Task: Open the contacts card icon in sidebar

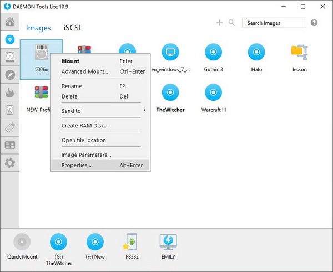Action: [10, 145]
